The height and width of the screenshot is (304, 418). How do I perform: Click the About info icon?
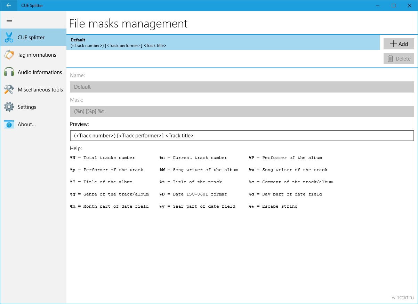click(9, 125)
